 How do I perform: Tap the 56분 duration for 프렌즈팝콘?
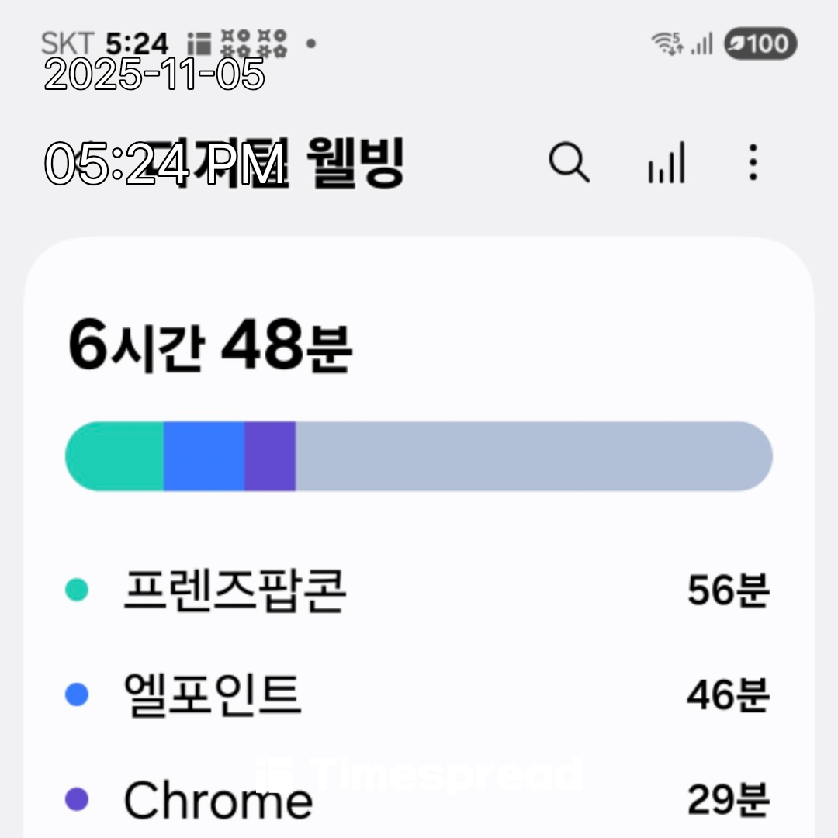(727, 591)
